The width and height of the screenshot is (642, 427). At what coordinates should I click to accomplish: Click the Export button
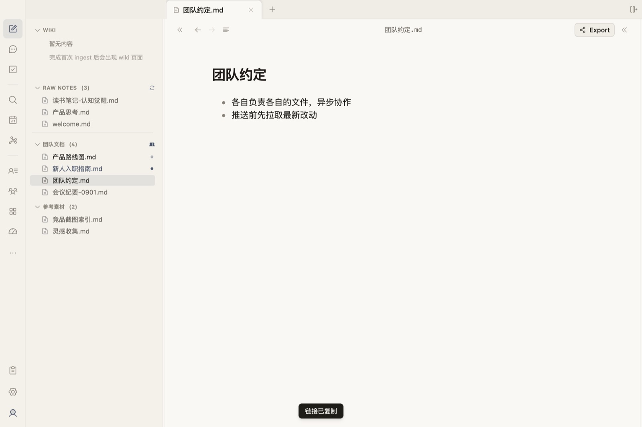click(x=594, y=30)
